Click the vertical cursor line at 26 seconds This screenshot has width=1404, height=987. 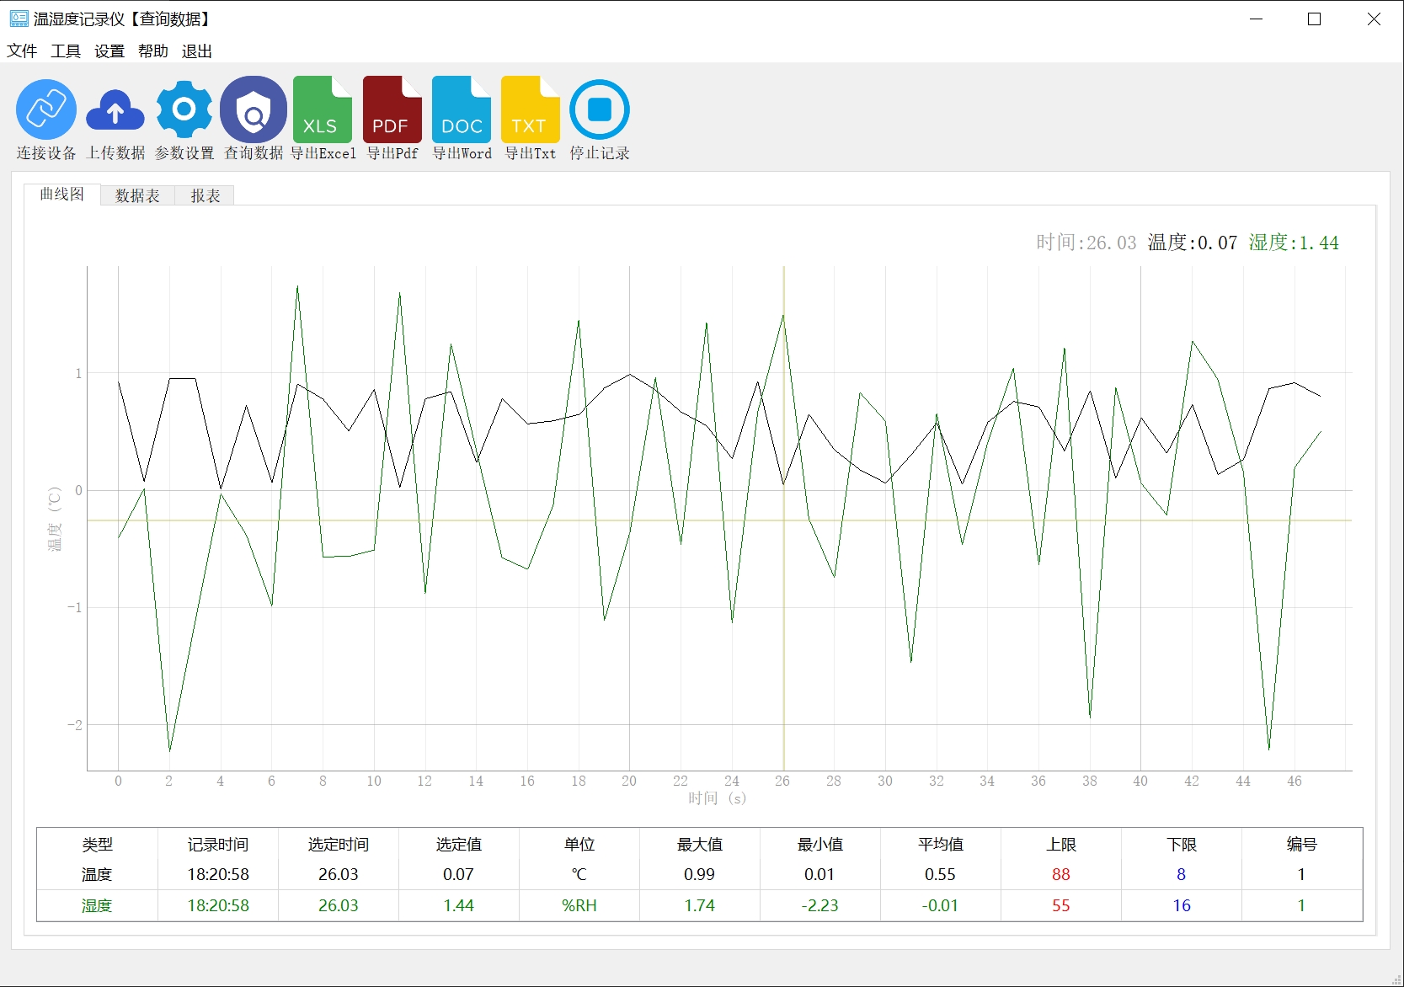pyautogui.click(x=784, y=518)
